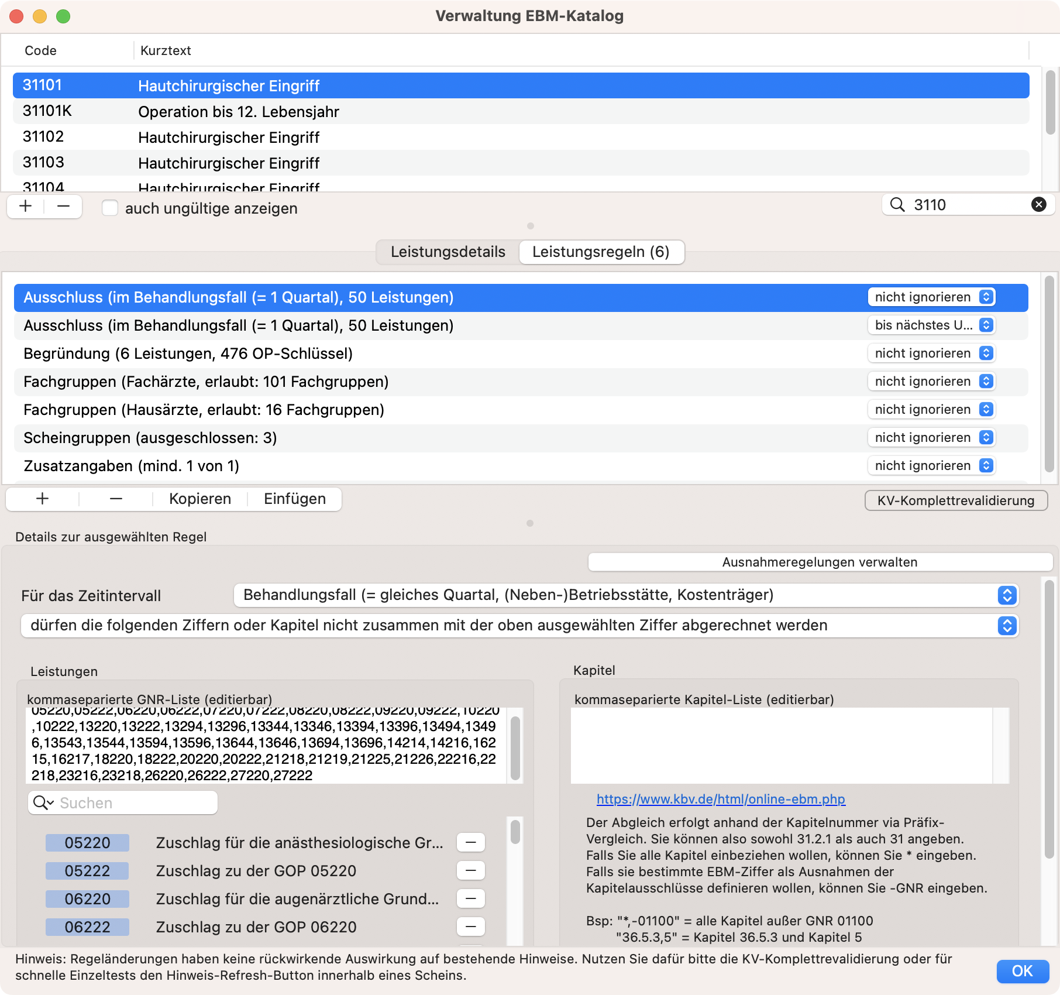This screenshot has height=995, width=1060.
Task: Open ignore dropdown for Fachgruppen Hausärzte rule
Action: click(x=931, y=410)
